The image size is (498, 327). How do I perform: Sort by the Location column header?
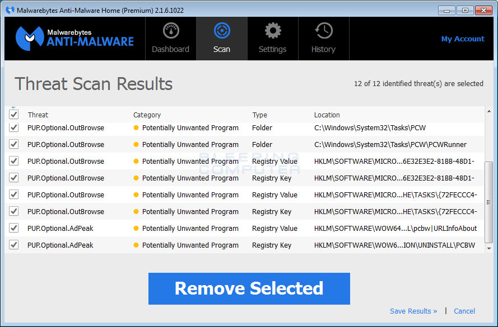pyautogui.click(x=327, y=115)
